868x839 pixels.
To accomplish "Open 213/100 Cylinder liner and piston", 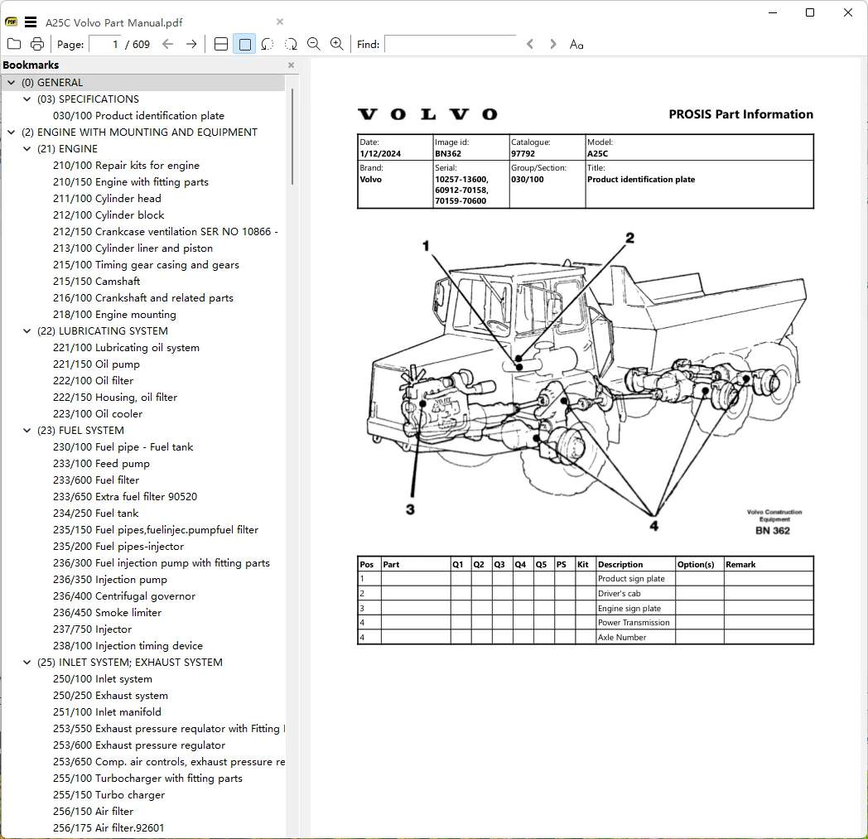I will pyautogui.click(x=133, y=248).
